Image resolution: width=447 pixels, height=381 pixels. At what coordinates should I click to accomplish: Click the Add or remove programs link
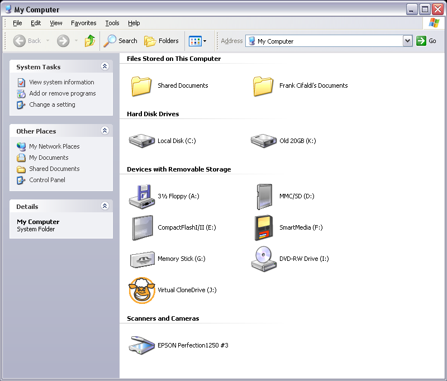[62, 93]
